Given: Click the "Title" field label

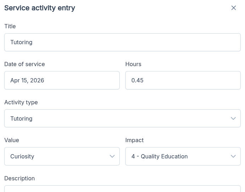Looking at the screenshot, I should click(10, 26).
